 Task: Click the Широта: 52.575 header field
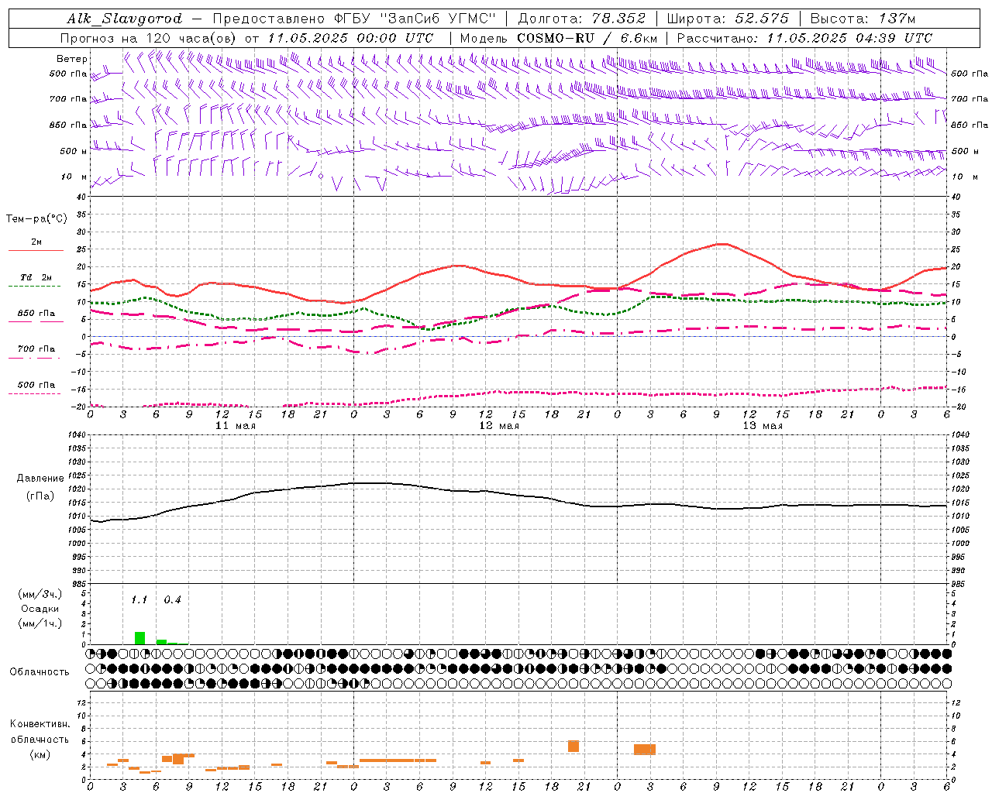[728, 19]
